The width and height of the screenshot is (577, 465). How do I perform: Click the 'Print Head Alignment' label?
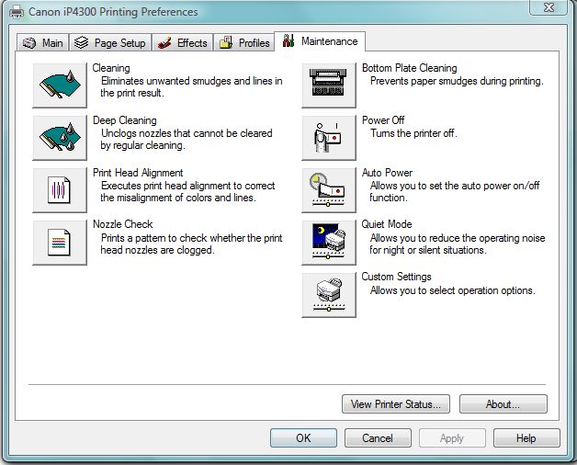click(x=138, y=173)
